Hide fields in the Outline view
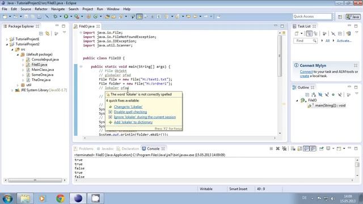The width and height of the screenshot is (363, 204). [x=320, y=95]
